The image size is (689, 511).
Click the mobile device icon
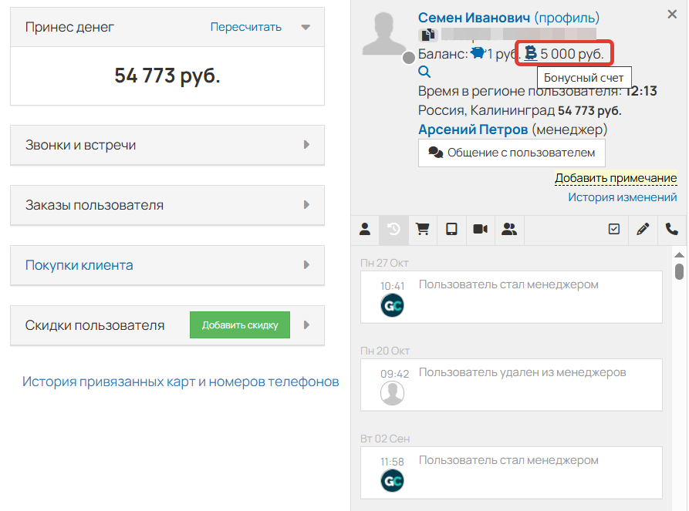click(x=451, y=230)
